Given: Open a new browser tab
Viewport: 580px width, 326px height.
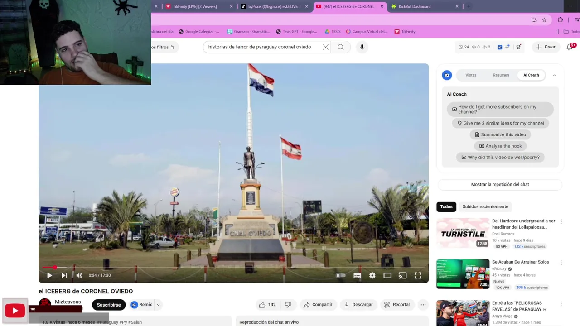Looking at the screenshot, I should click(x=469, y=6).
